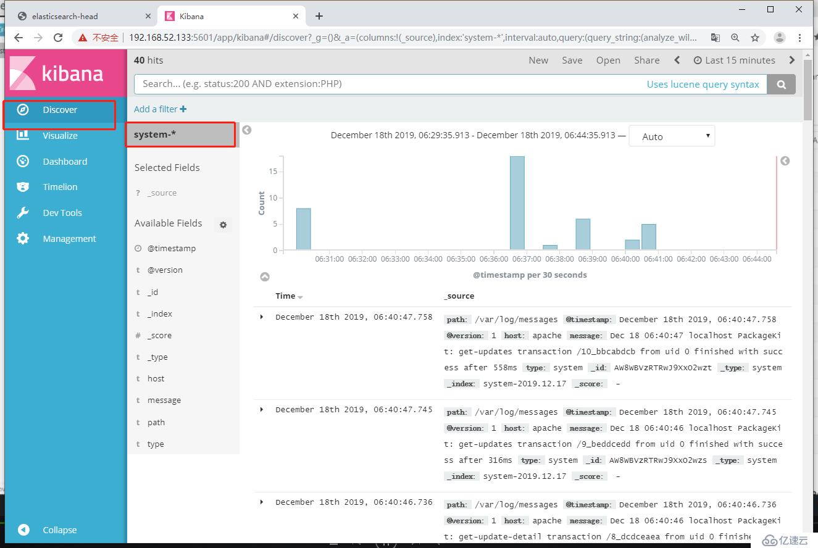818x548 pixels.
Task: Click 'Add a filter' link
Action: pos(160,109)
